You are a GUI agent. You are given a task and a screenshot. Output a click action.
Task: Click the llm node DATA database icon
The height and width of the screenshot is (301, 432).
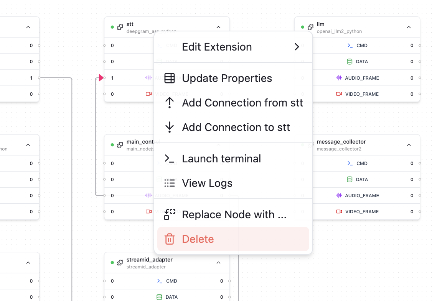coord(350,62)
